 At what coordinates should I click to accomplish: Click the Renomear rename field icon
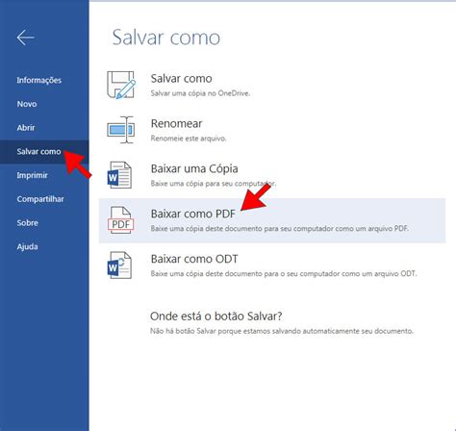(x=121, y=130)
